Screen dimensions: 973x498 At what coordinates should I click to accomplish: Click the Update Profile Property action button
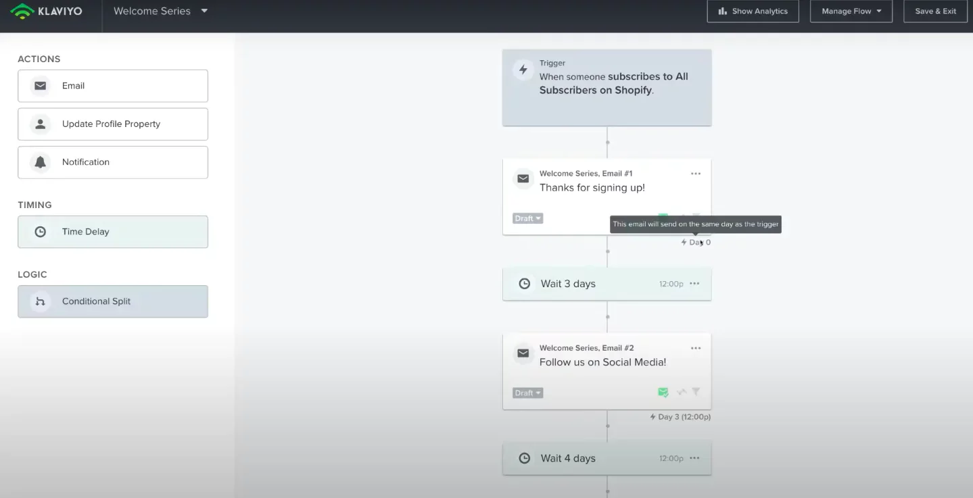coord(113,124)
